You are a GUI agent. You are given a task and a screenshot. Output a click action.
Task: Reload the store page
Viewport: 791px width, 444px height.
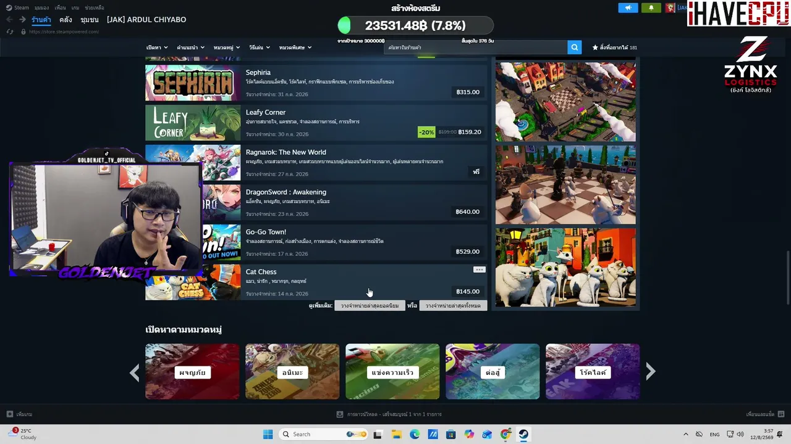pyautogui.click(x=9, y=31)
